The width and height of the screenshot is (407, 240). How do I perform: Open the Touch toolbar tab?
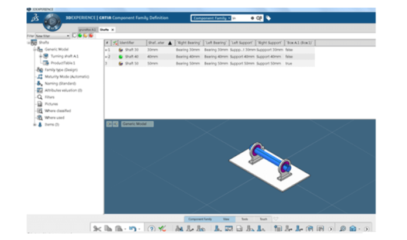(x=263, y=220)
